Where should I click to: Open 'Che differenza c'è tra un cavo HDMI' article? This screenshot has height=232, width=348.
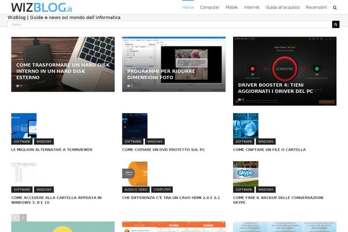171,198
